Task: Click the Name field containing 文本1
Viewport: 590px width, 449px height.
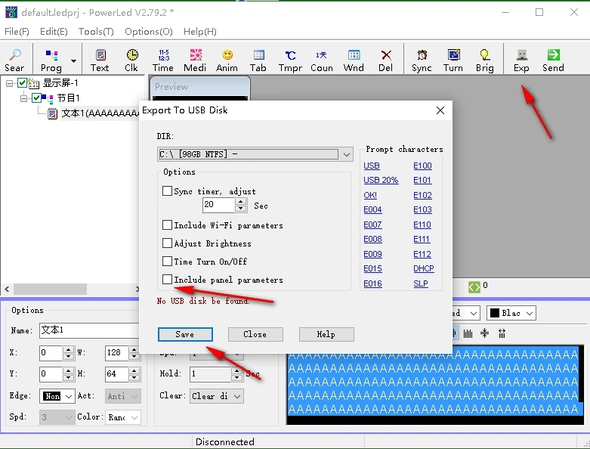Action: [89, 330]
